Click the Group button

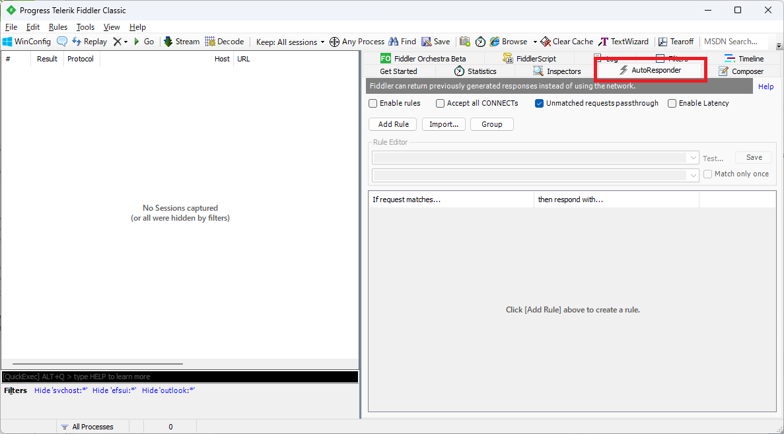pyautogui.click(x=492, y=124)
